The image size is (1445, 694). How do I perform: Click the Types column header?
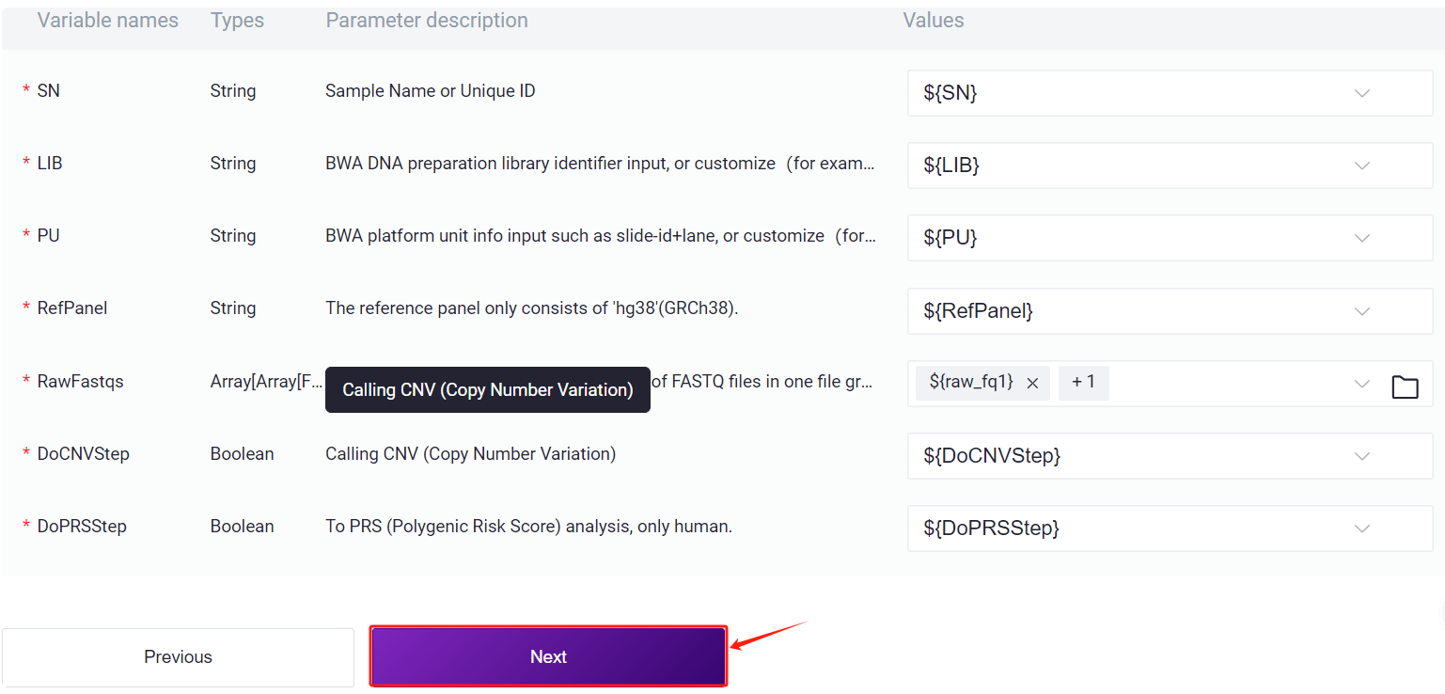[x=237, y=21]
